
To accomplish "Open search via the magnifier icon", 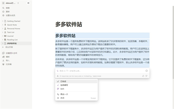I will pos(3,8).
